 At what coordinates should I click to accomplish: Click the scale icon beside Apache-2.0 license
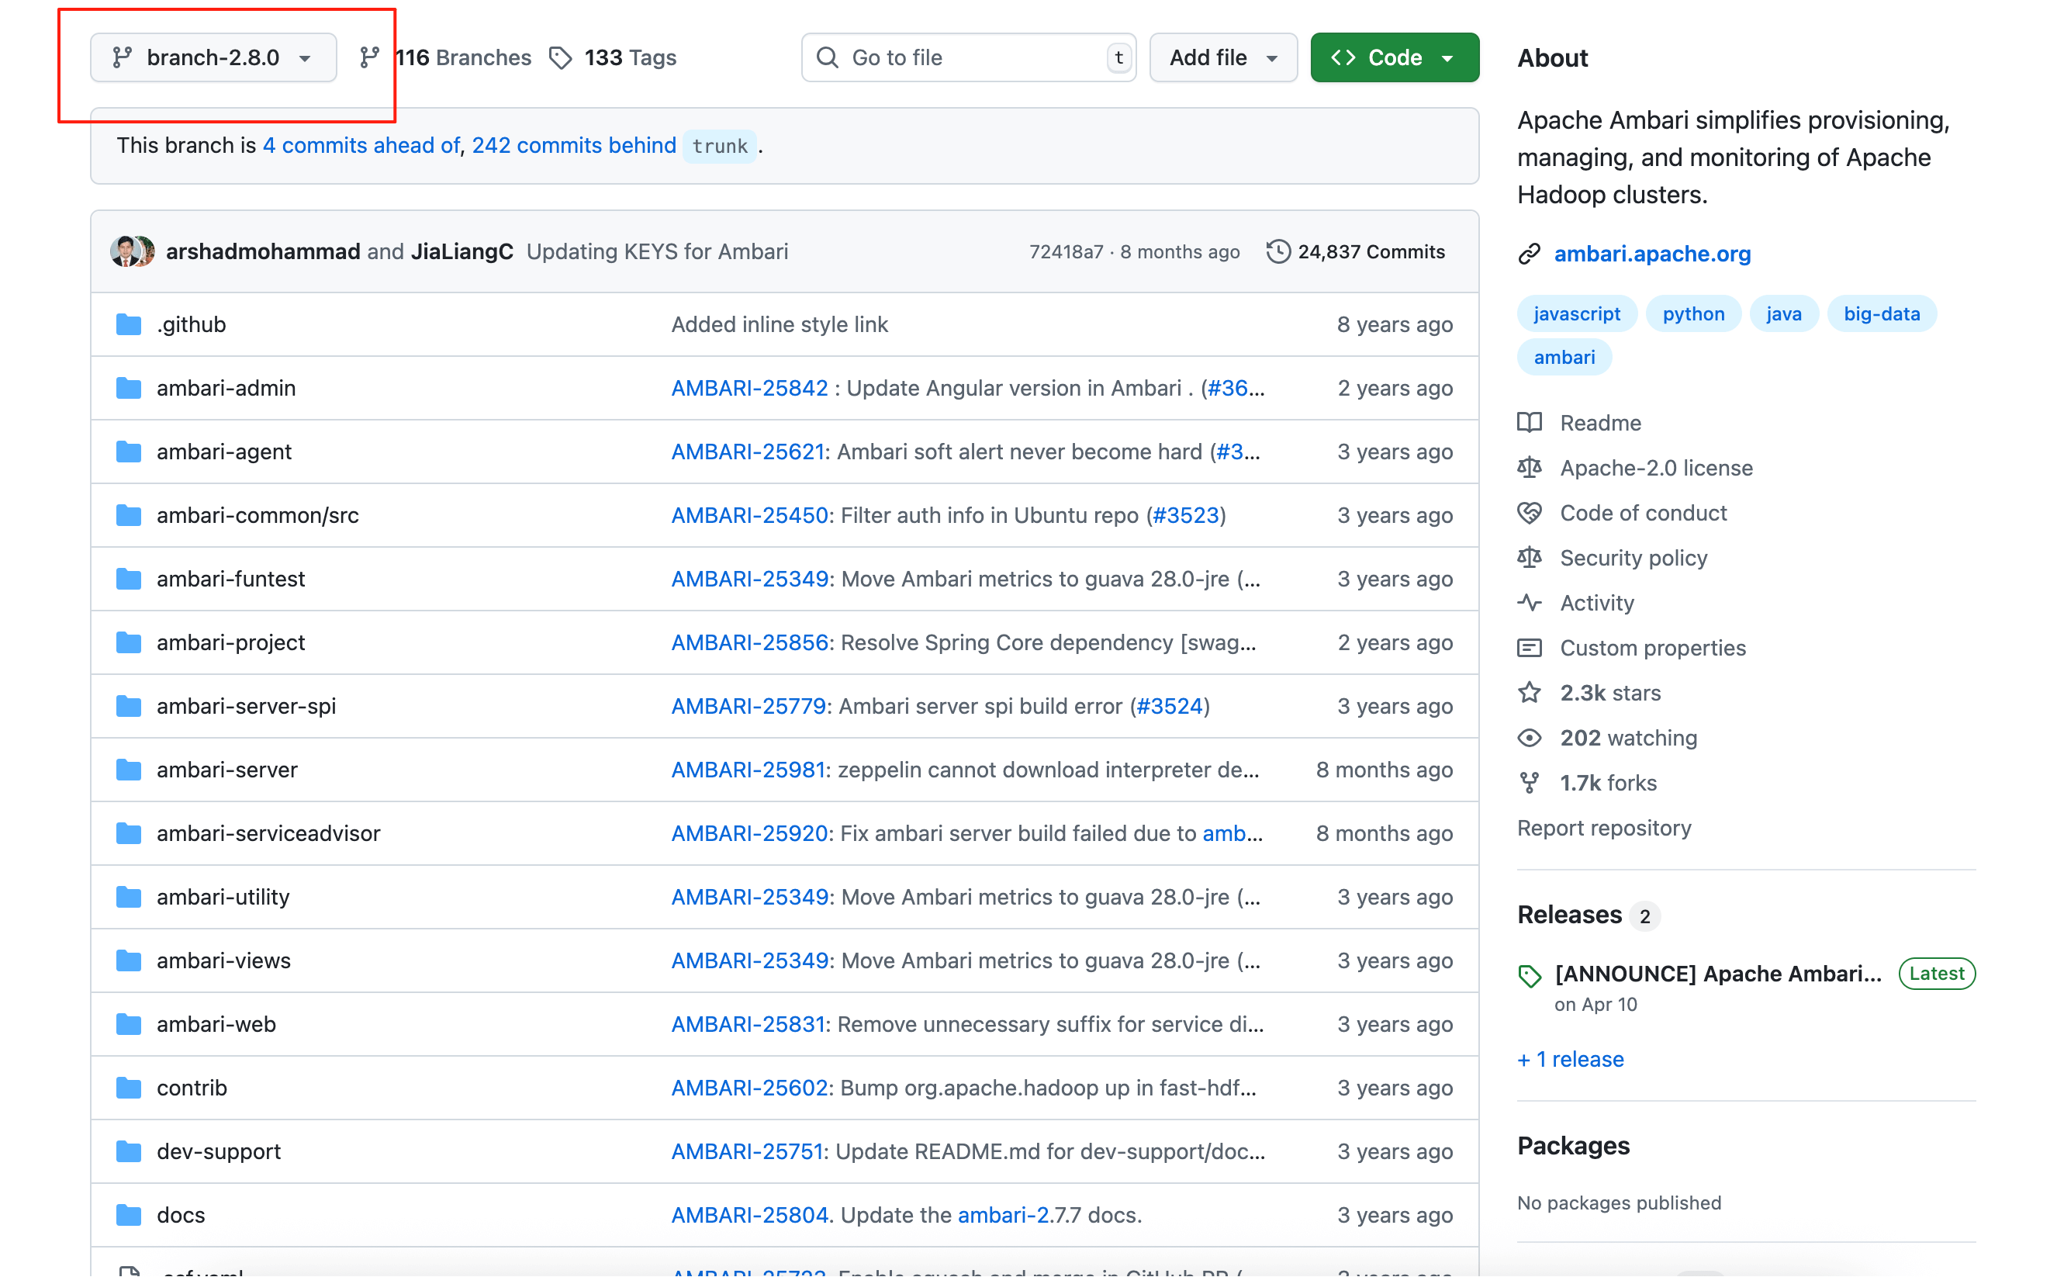[x=1530, y=467]
